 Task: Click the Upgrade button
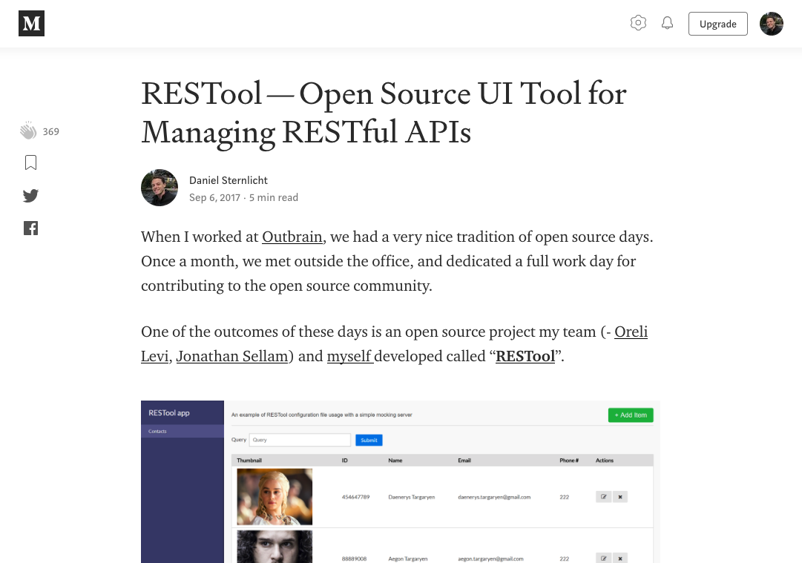(717, 24)
